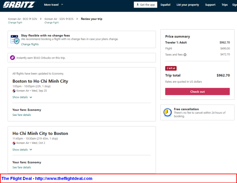Go to Trips
Image resolution: width=237 pixels, height=183 pixels.
coord(225,5)
